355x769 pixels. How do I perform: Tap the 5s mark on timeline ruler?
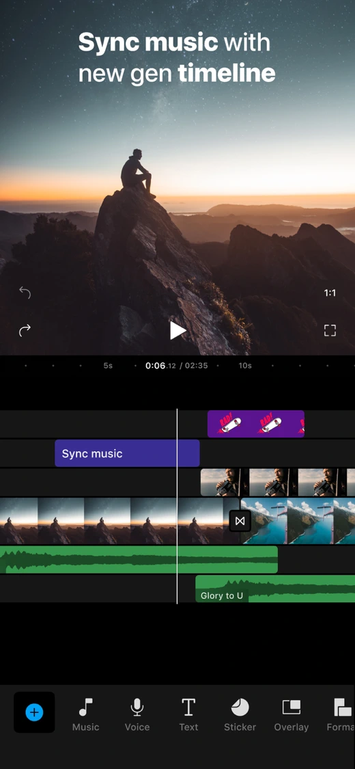click(x=108, y=366)
